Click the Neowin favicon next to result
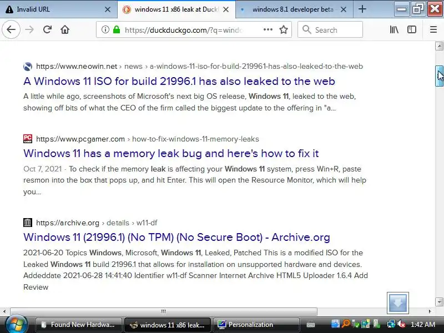The image size is (444, 333). point(27,67)
